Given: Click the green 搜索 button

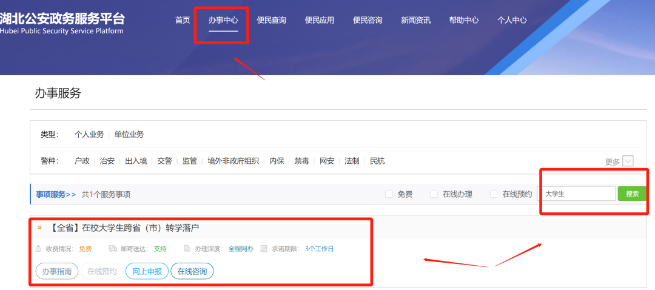Looking at the screenshot, I should point(632,194).
